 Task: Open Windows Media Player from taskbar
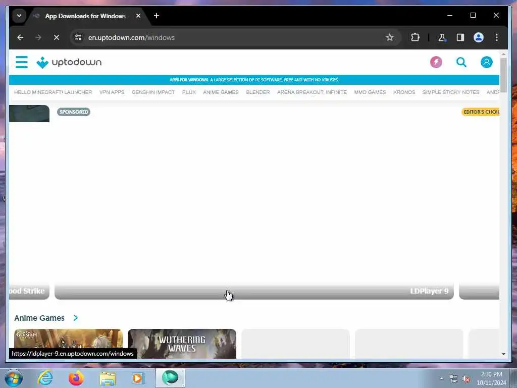click(x=137, y=378)
